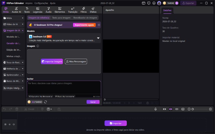Image resolution: width=215 pixels, height=134 pixels.
Task: Toggle the highlighted magnetic snap icon
Action: pyautogui.click(x=171, y=109)
